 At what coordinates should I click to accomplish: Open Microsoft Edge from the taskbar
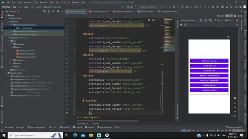pos(75,135)
